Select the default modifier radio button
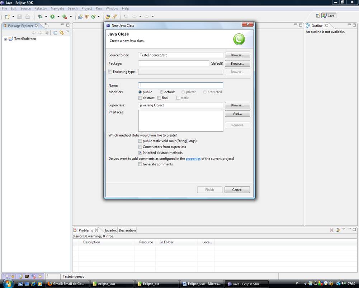 (x=162, y=92)
